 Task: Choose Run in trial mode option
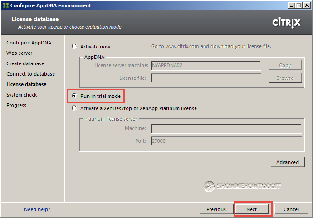(74, 96)
